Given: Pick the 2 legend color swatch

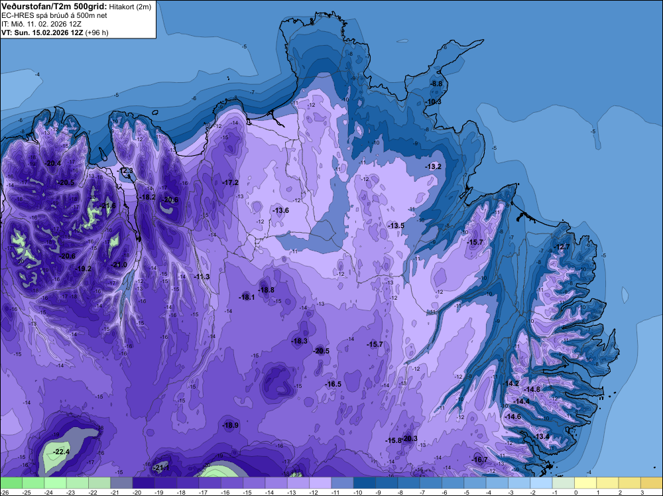Looking at the screenshot, I should click(x=630, y=483).
